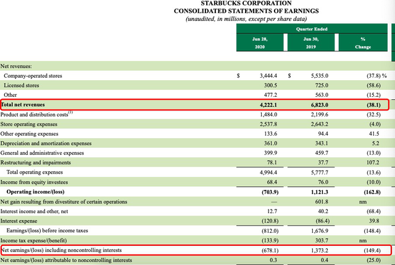
Task: Click the 4,222.1 total net revenues value
Action: tap(269, 105)
